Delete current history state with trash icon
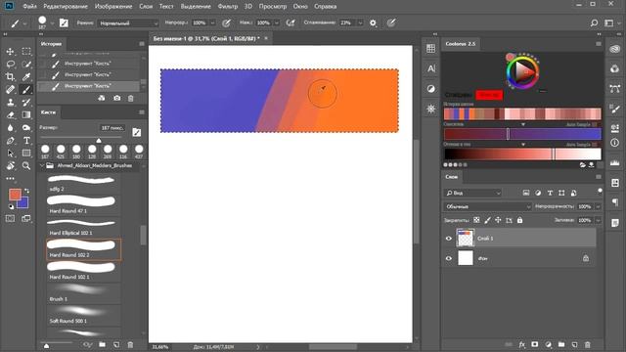Viewport: 626px width, 352px height. [x=130, y=98]
